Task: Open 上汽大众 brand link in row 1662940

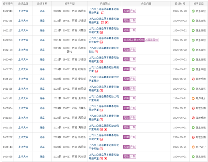Action: tap(23, 11)
